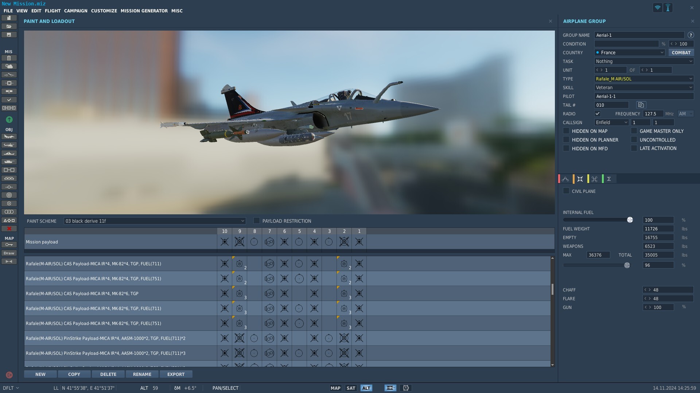Toggle the Radio checkbox

click(598, 114)
